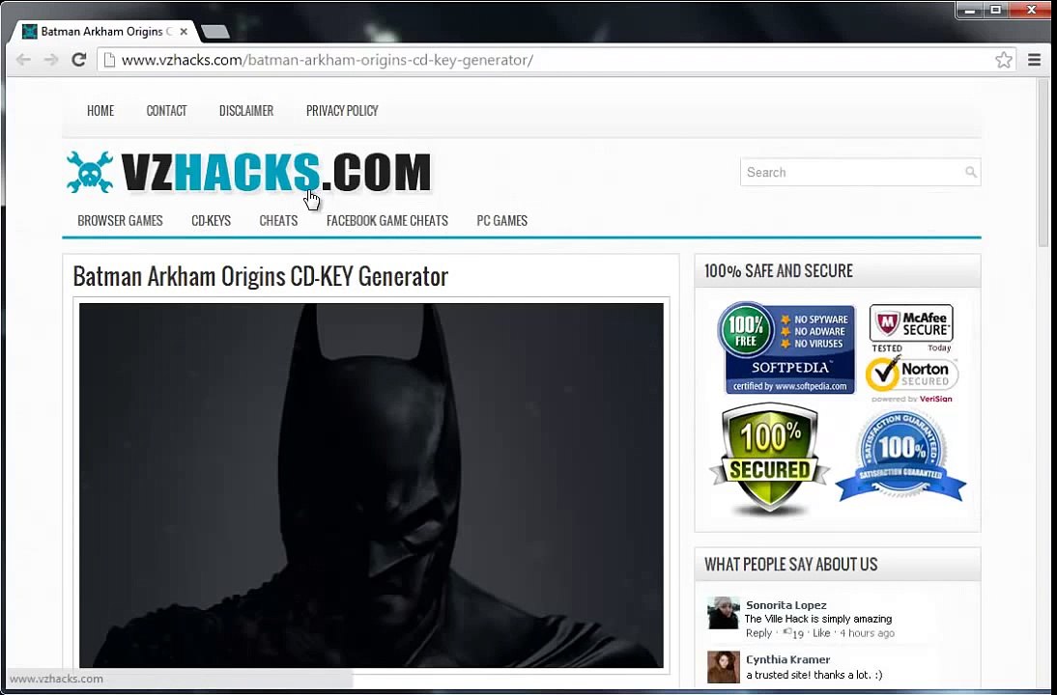Open the DISCLAIMER page
Viewport: 1057px width, 695px height.
(246, 110)
